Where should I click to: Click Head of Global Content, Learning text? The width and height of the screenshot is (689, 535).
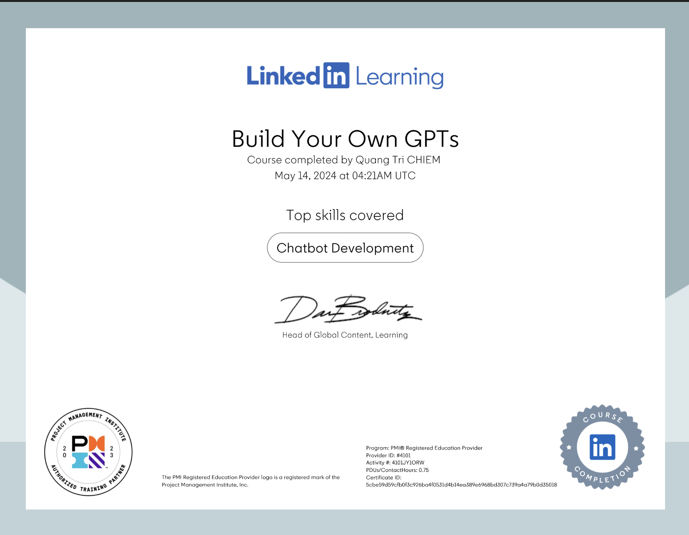tap(345, 335)
